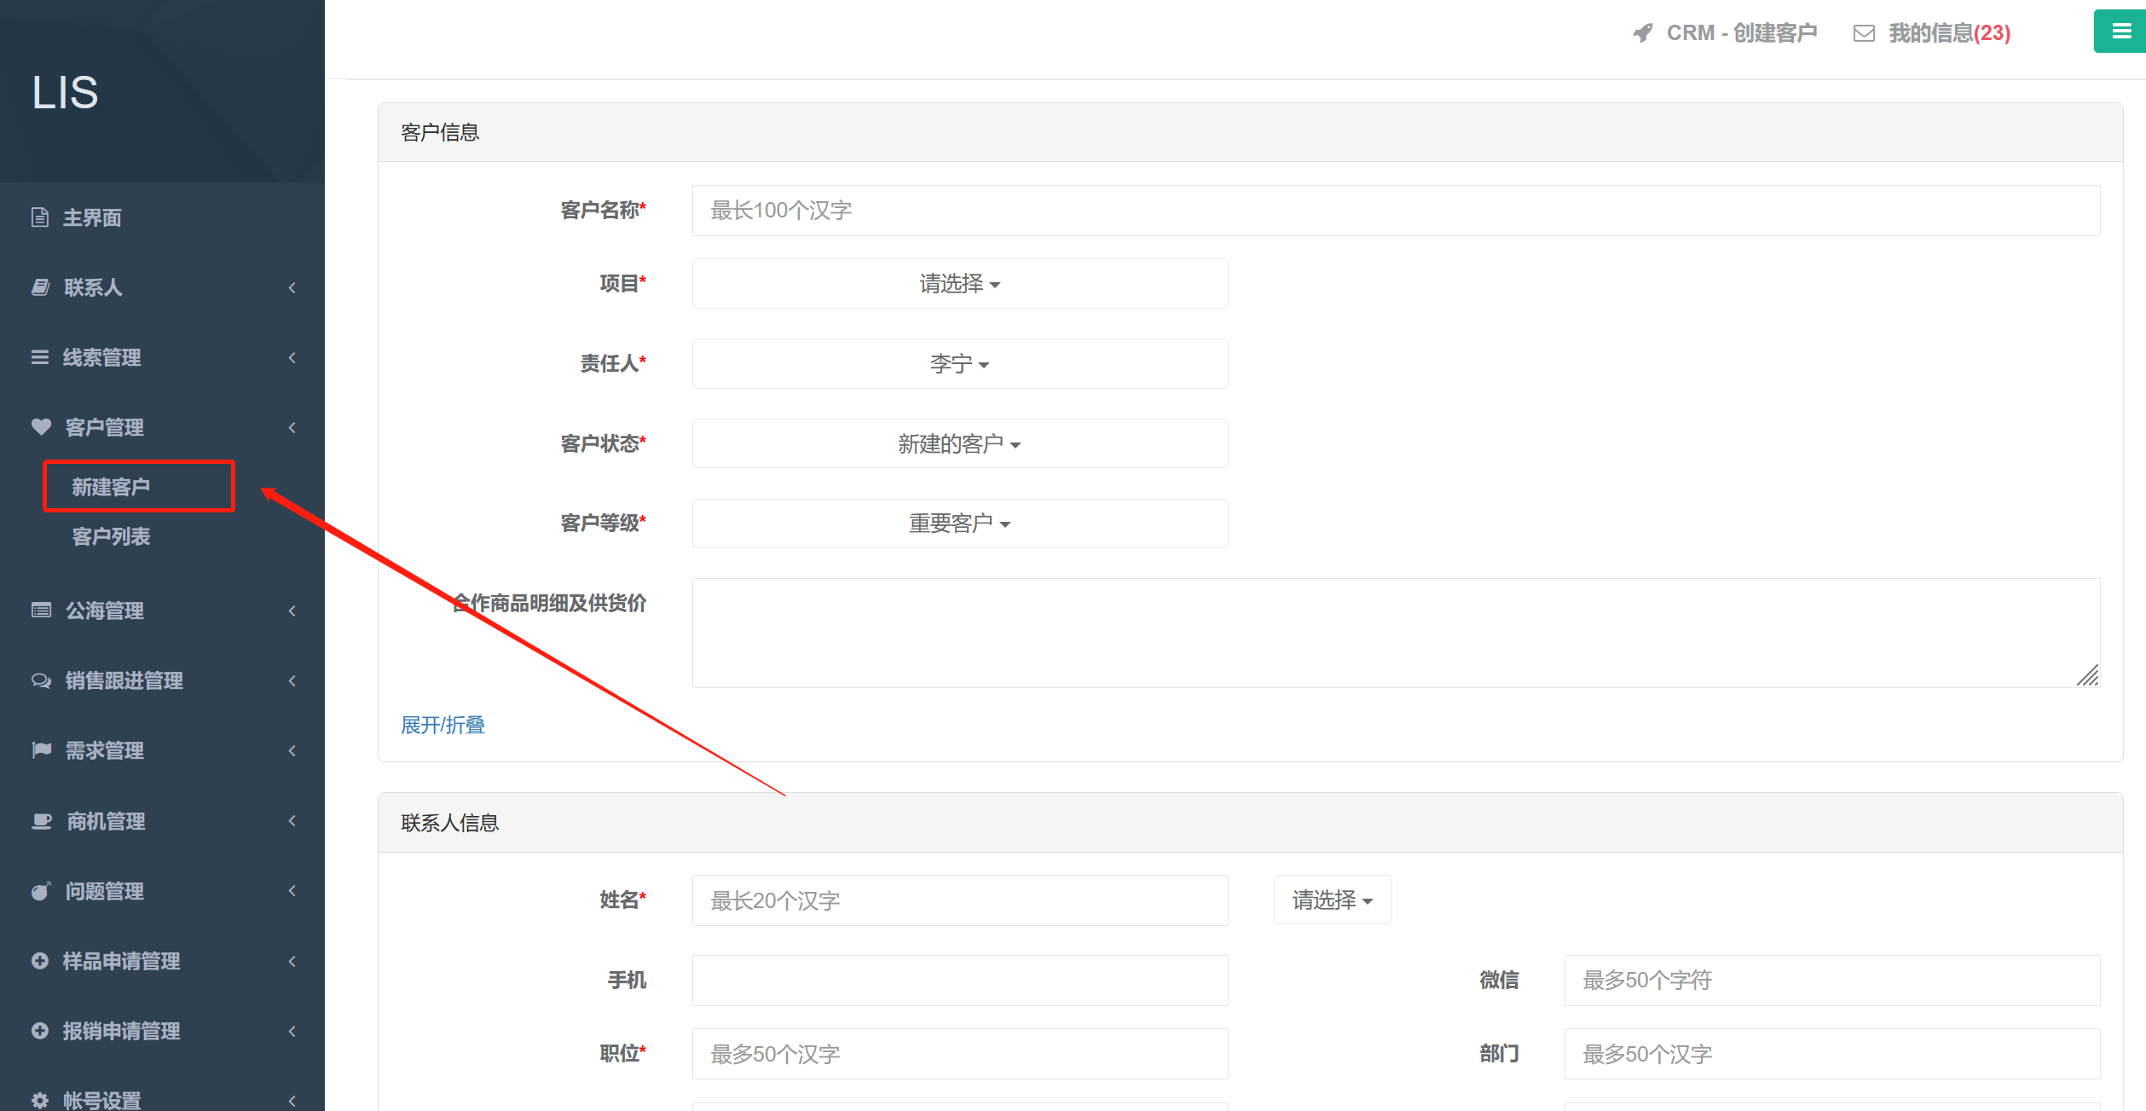Click the plus circle icon beside 样品申请管理
2146x1111 pixels.
[40, 961]
